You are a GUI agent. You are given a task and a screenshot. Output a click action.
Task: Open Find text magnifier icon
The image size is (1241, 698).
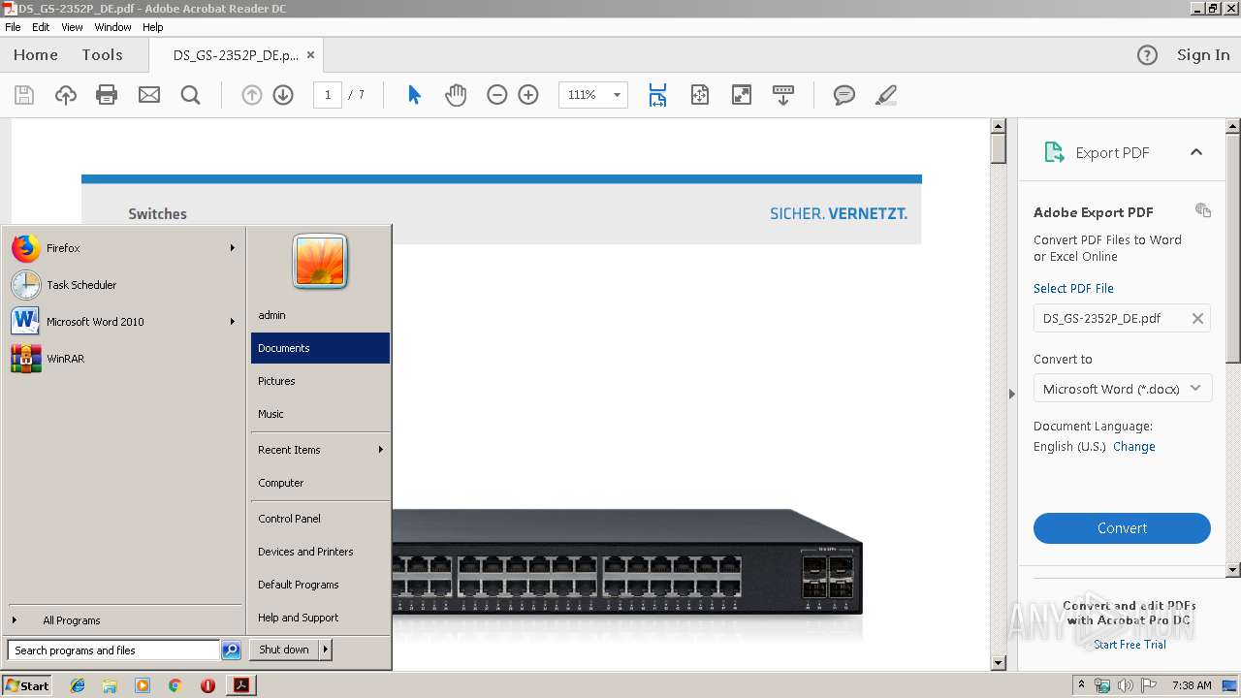(x=191, y=95)
